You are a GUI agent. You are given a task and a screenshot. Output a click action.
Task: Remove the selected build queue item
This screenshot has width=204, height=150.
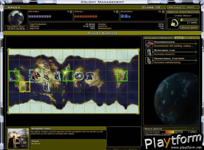coord(193,129)
